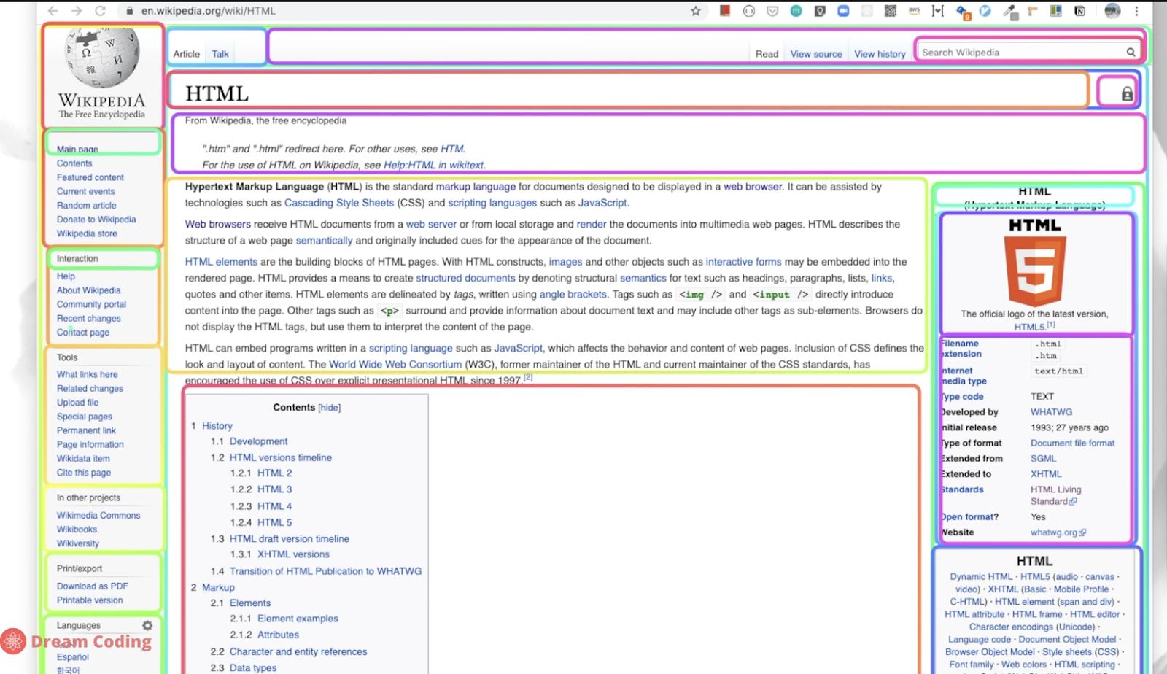This screenshot has width=1167, height=674.
Task: Open What links here tool
Action: pos(87,374)
